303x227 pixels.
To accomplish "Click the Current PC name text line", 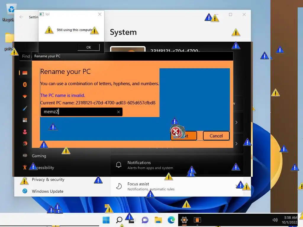I will click(x=98, y=103).
